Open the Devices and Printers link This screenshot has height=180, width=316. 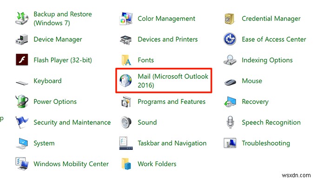[x=168, y=39]
